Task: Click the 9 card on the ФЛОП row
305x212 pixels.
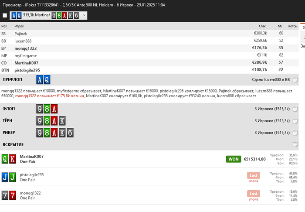Action: [40, 109]
